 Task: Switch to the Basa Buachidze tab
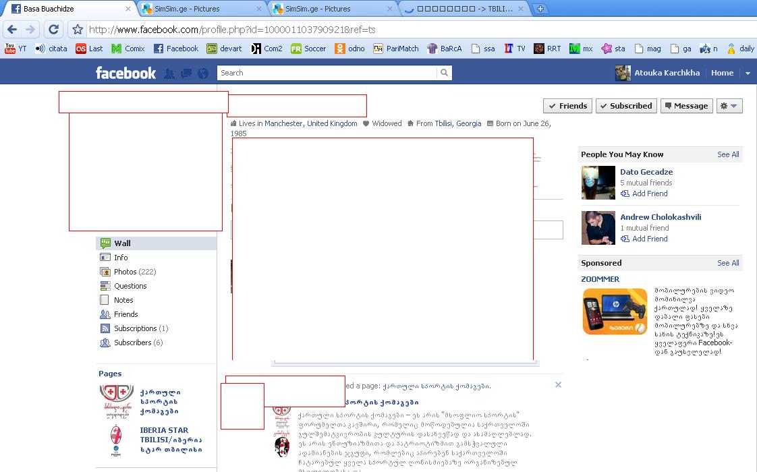70,9
